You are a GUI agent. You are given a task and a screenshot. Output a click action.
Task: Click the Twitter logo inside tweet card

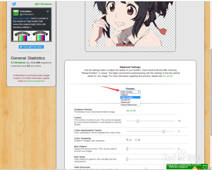(47, 12)
